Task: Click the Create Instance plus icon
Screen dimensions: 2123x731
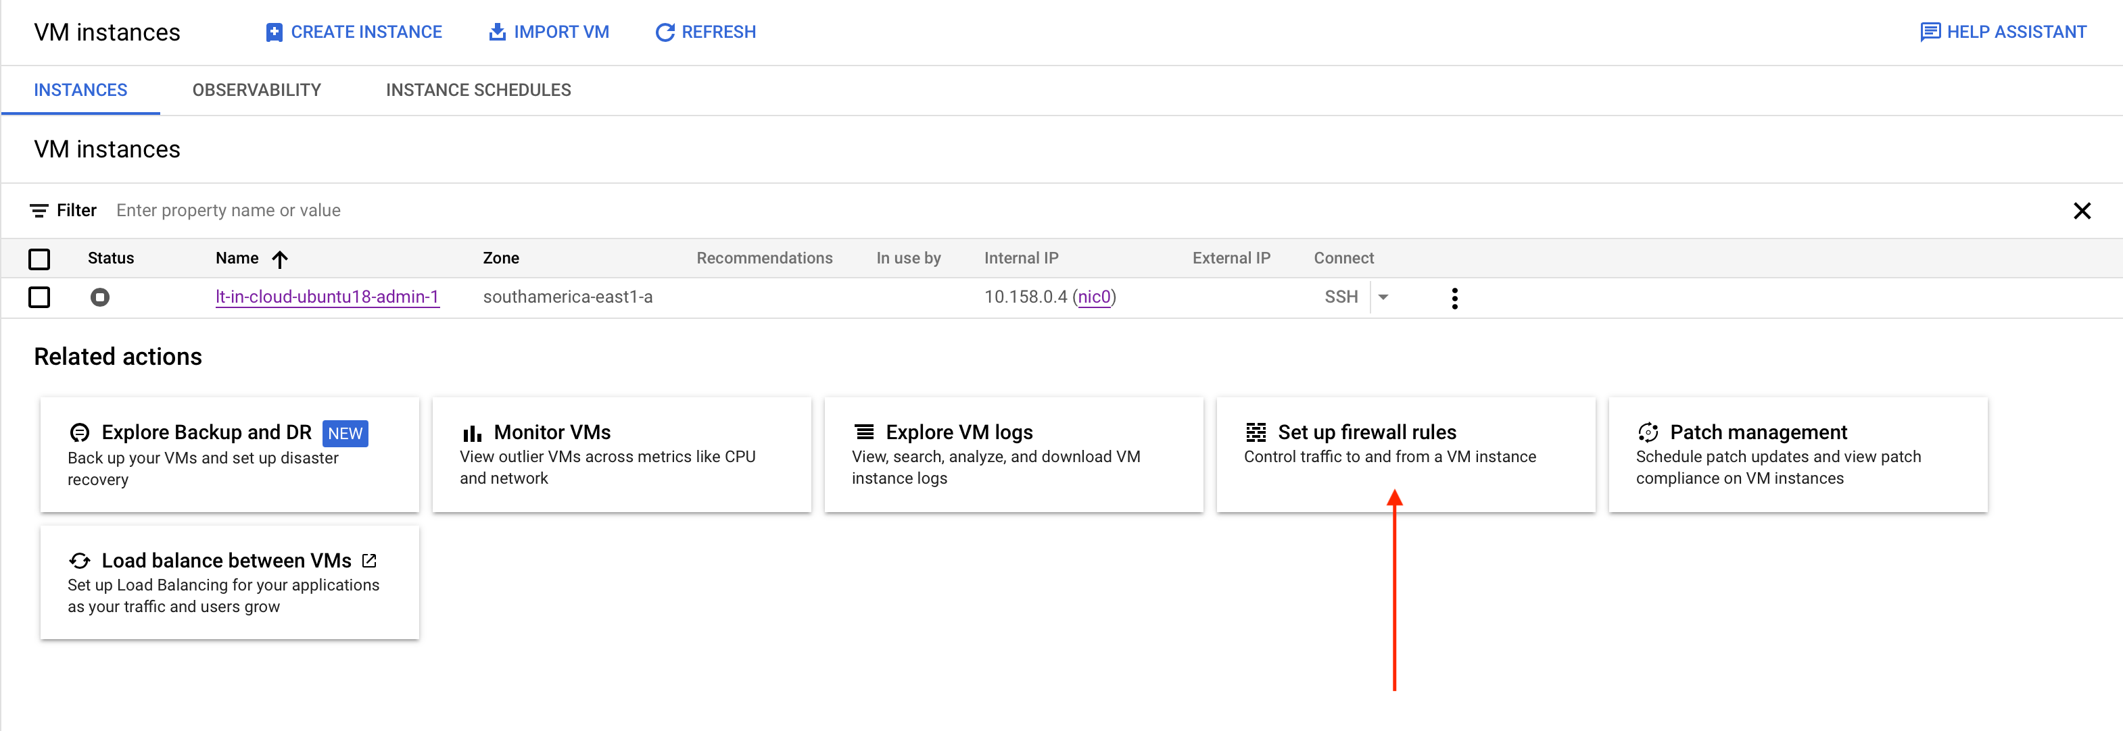Action: (274, 32)
